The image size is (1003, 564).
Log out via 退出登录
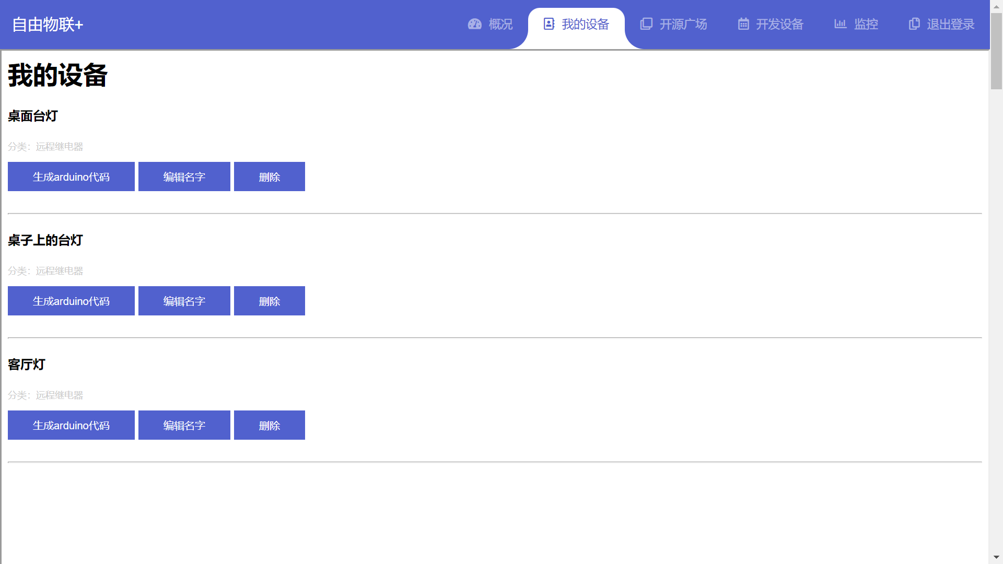950,25
